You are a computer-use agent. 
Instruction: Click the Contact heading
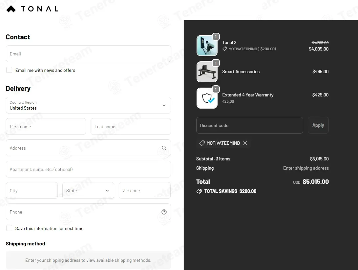coord(18,37)
